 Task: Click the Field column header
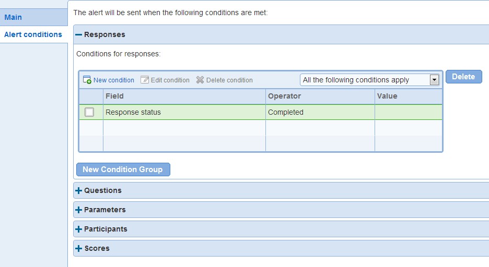[x=184, y=96]
